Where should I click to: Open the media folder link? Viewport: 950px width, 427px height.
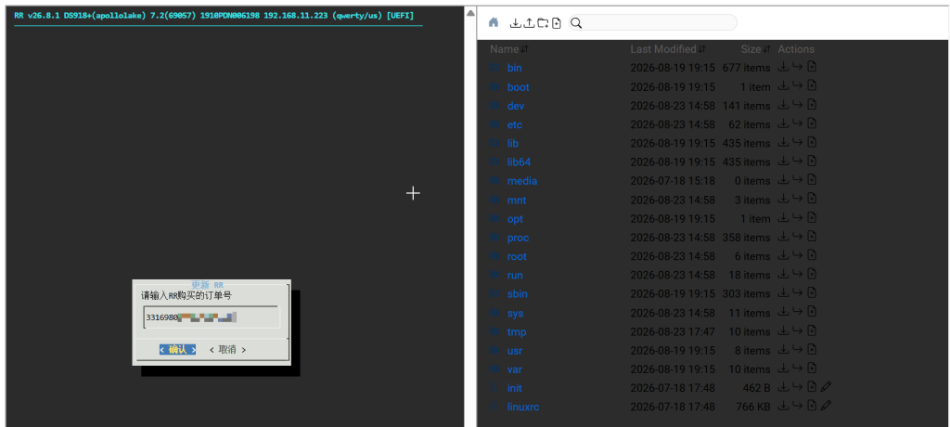pos(521,181)
